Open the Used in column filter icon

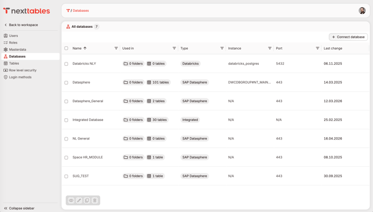(174, 48)
